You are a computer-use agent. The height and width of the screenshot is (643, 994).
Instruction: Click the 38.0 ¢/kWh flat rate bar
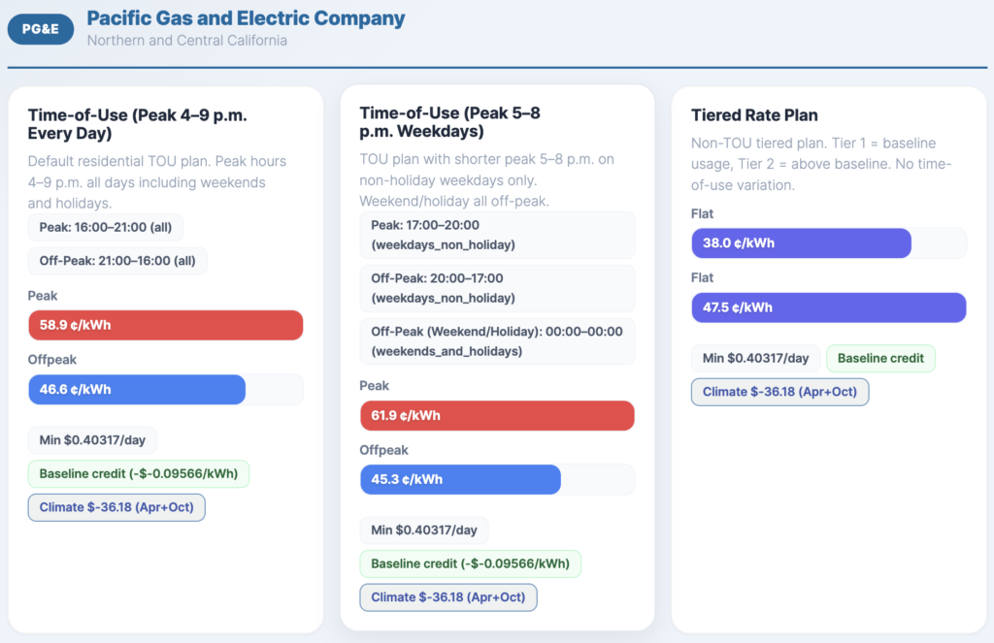pos(801,243)
